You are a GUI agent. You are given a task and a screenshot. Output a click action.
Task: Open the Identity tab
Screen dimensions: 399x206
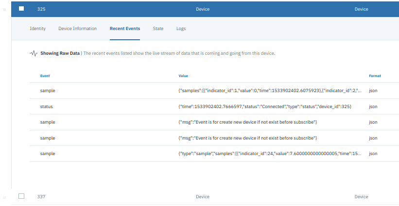pos(37,29)
